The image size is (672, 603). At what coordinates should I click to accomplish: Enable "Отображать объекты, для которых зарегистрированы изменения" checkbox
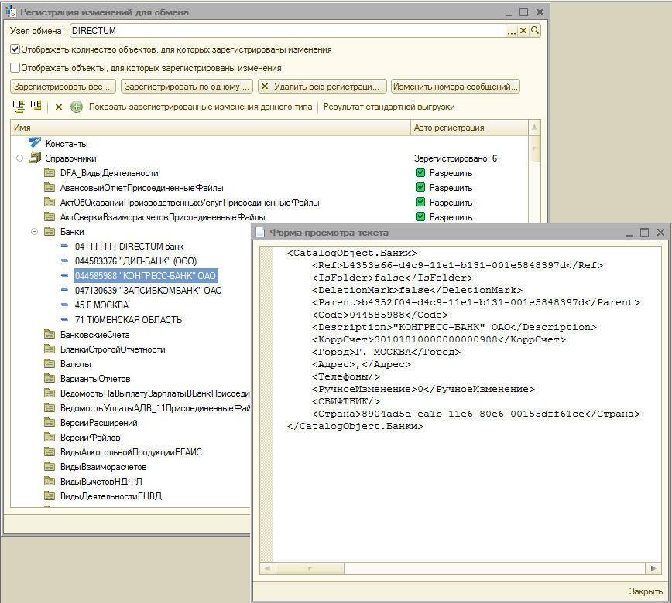click(x=15, y=68)
